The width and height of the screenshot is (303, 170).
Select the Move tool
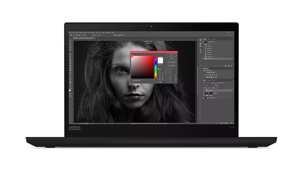(70, 41)
